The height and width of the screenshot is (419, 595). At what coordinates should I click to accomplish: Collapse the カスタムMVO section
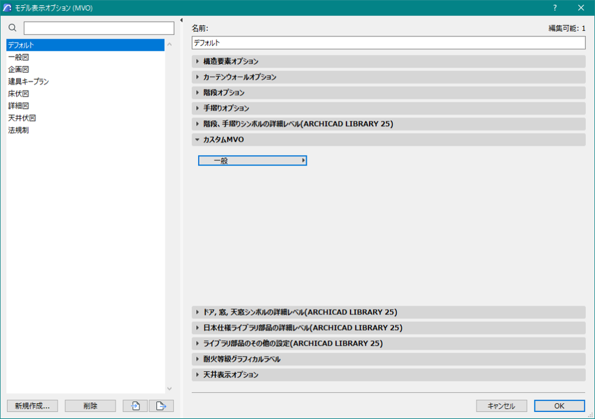[x=389, y=139]
